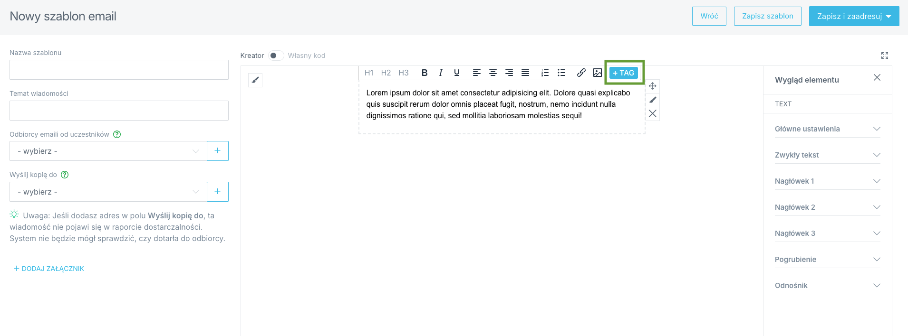Click the Nazwa szablonu input field
The width and height of the screenshot is (908, 336).
(119, 70)
